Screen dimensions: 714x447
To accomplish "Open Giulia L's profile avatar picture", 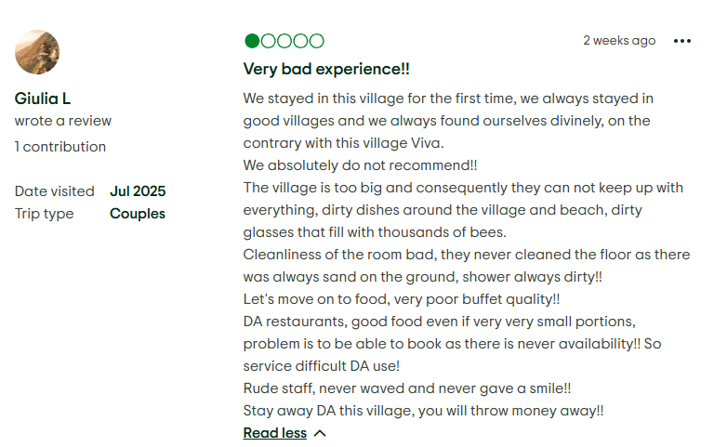I will coord(37,52).
